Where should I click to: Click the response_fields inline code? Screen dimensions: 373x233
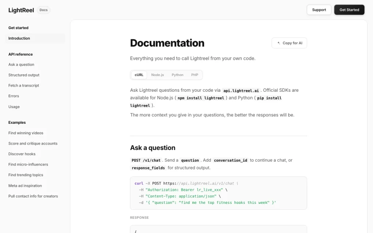(148, 168)
